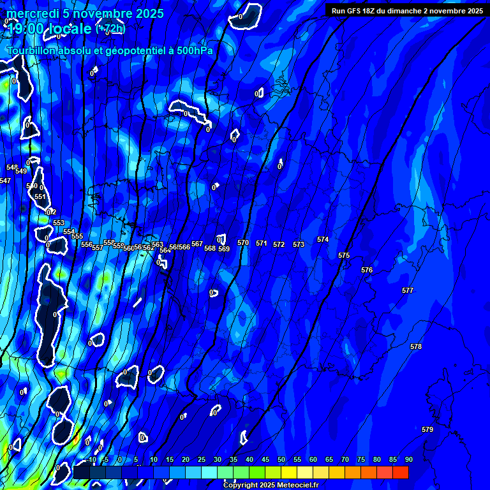Click the red swatch at legend's right end
This screenshot has width=490, height=490.
tap(400, 472)
